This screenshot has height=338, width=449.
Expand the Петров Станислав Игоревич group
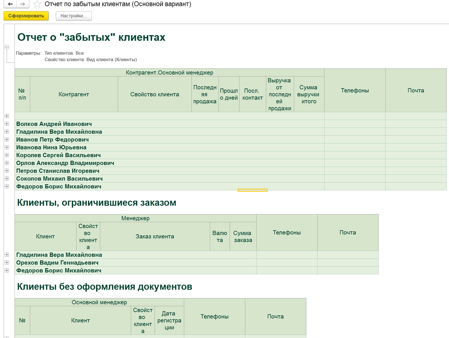coord(7,171)
